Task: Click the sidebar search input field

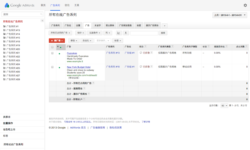Action: point(22,14)
